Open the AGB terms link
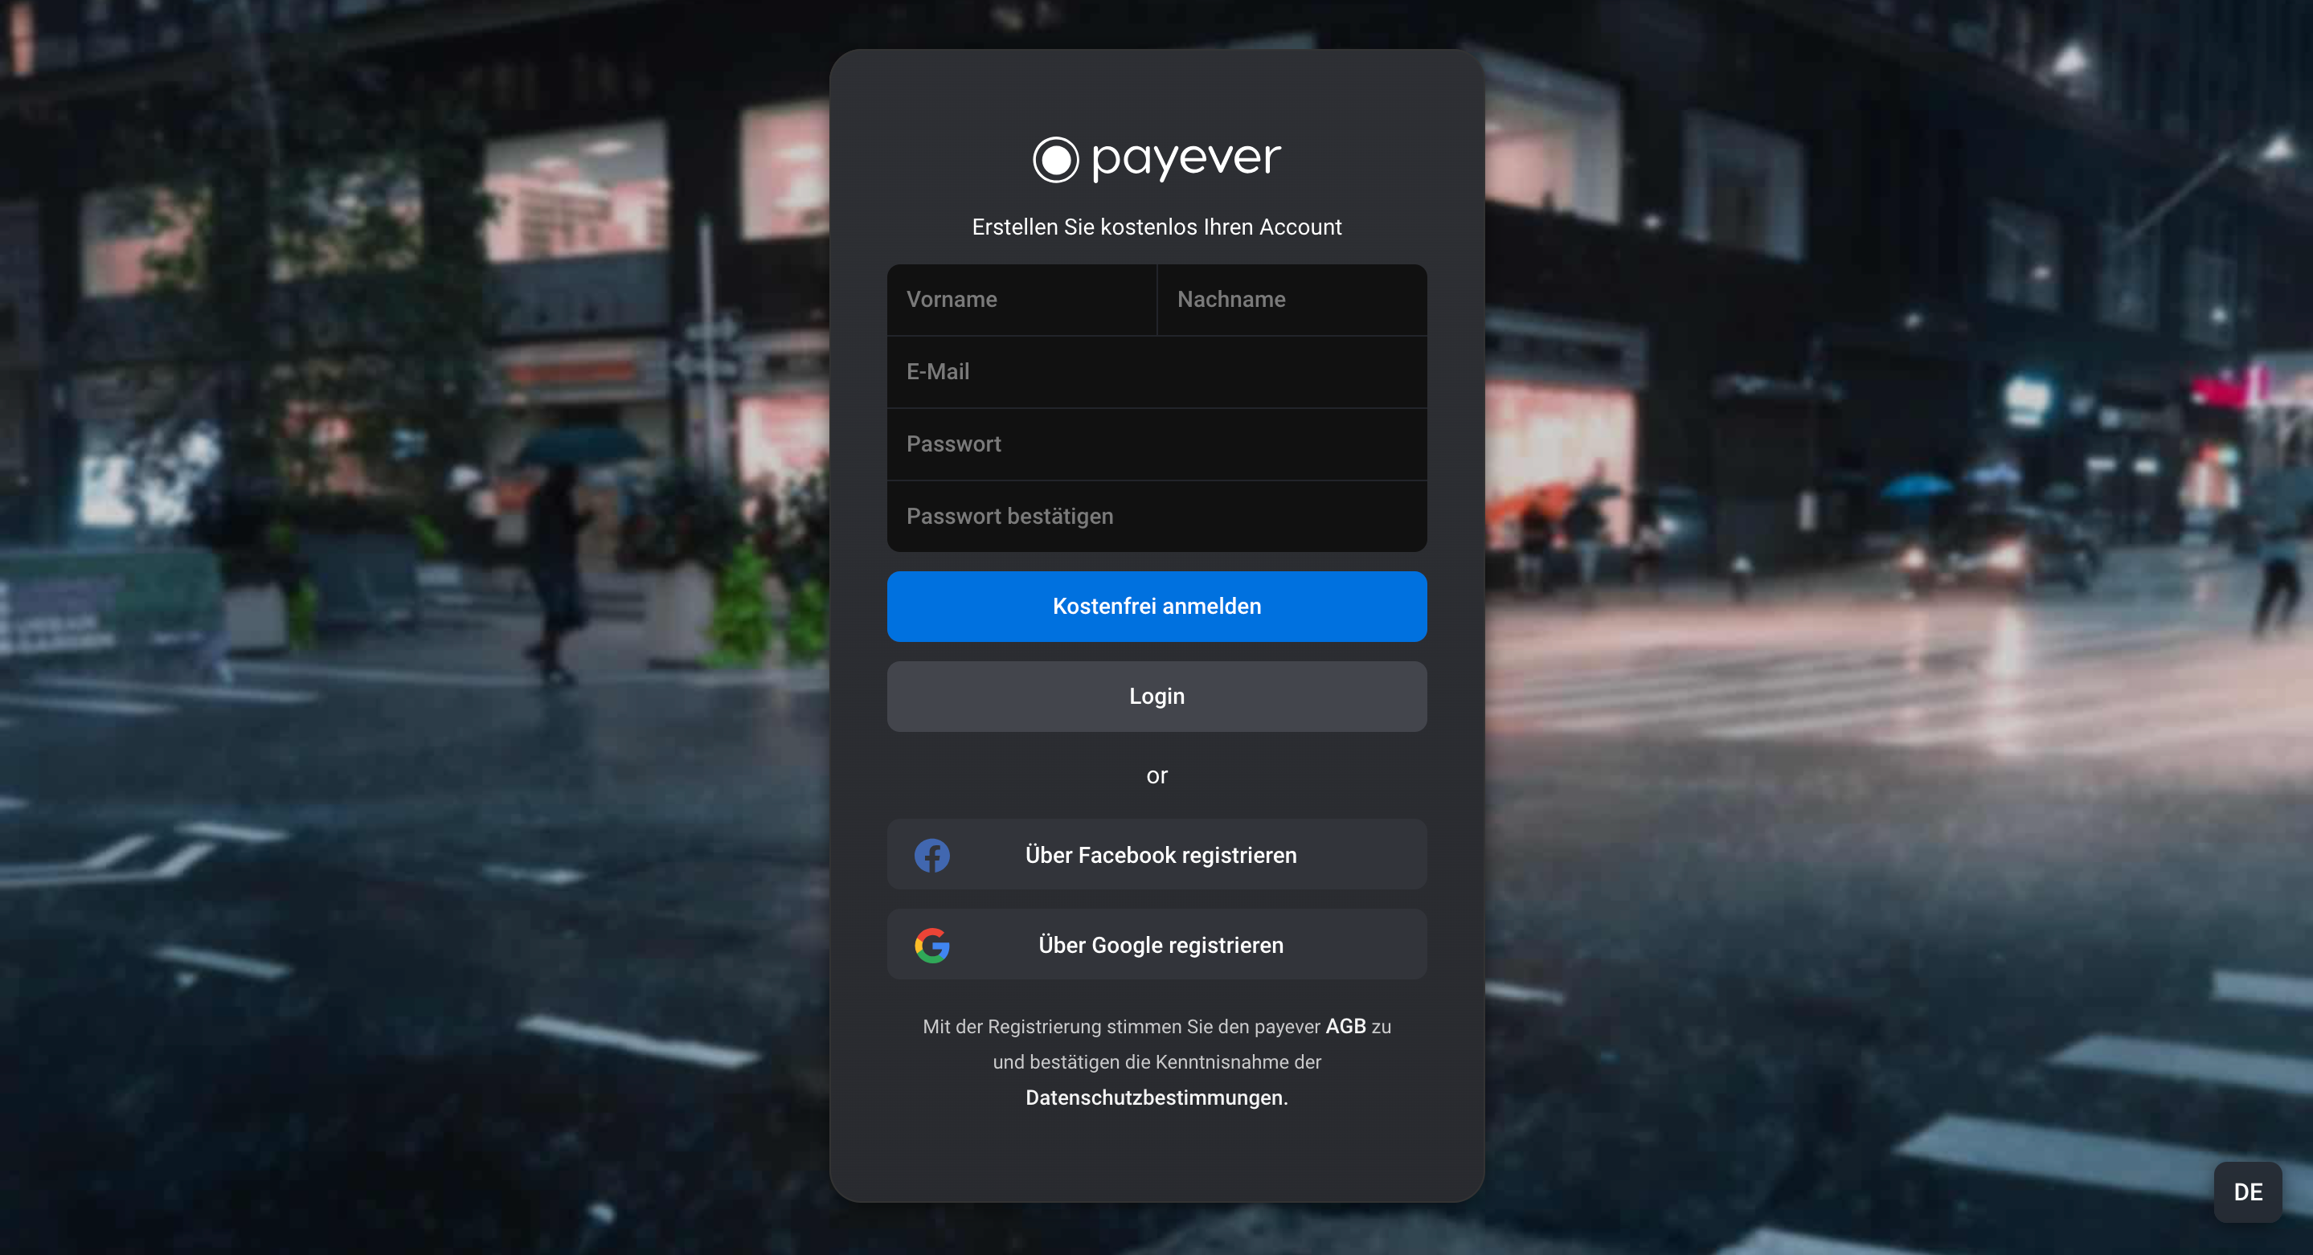Image resolution: width=2313 pixels, height=1255 pixels. point(1345,1026)
